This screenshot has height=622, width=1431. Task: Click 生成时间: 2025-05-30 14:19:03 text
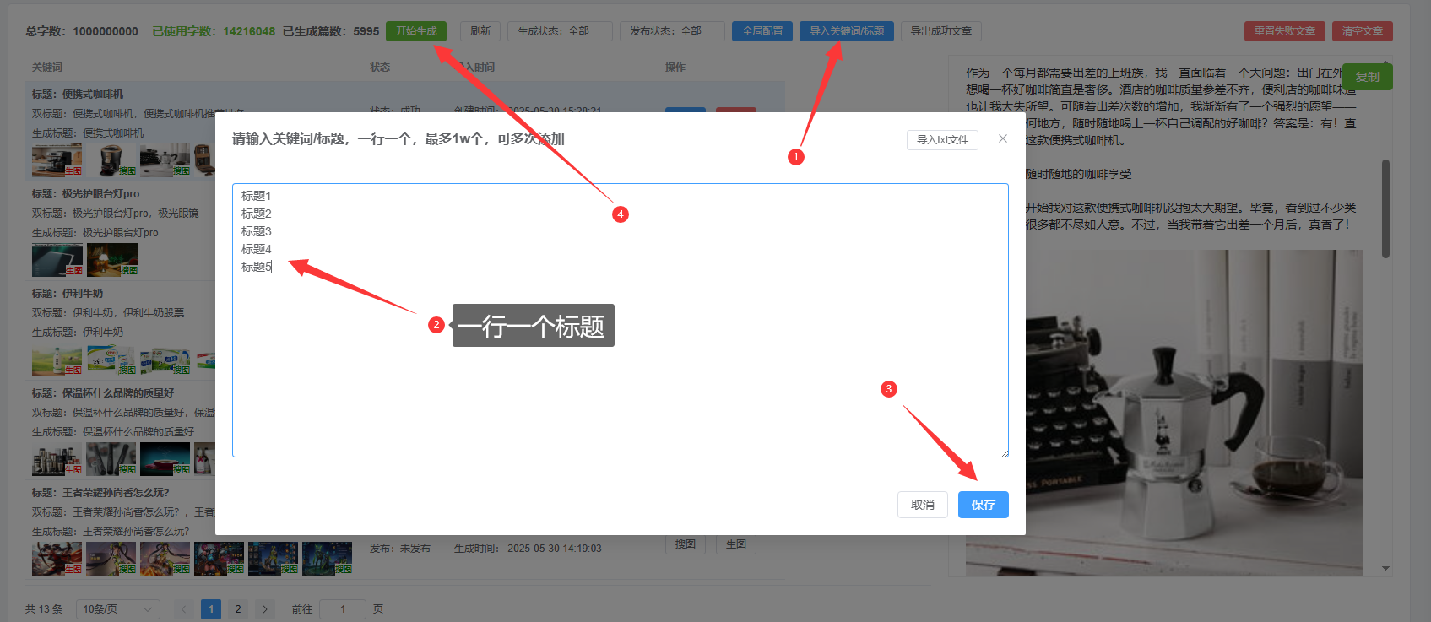pos(528,549)
